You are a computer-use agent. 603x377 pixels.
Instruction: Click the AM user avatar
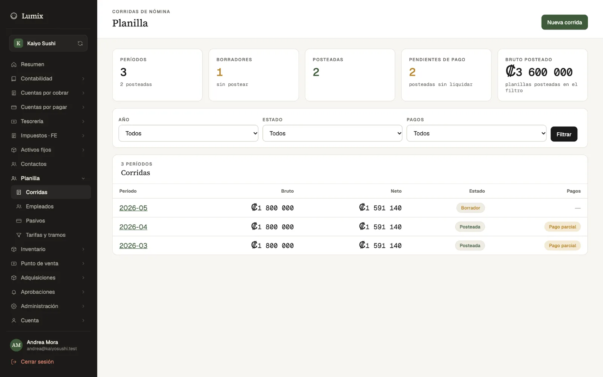pyautogui.click(x=16, y=345)
